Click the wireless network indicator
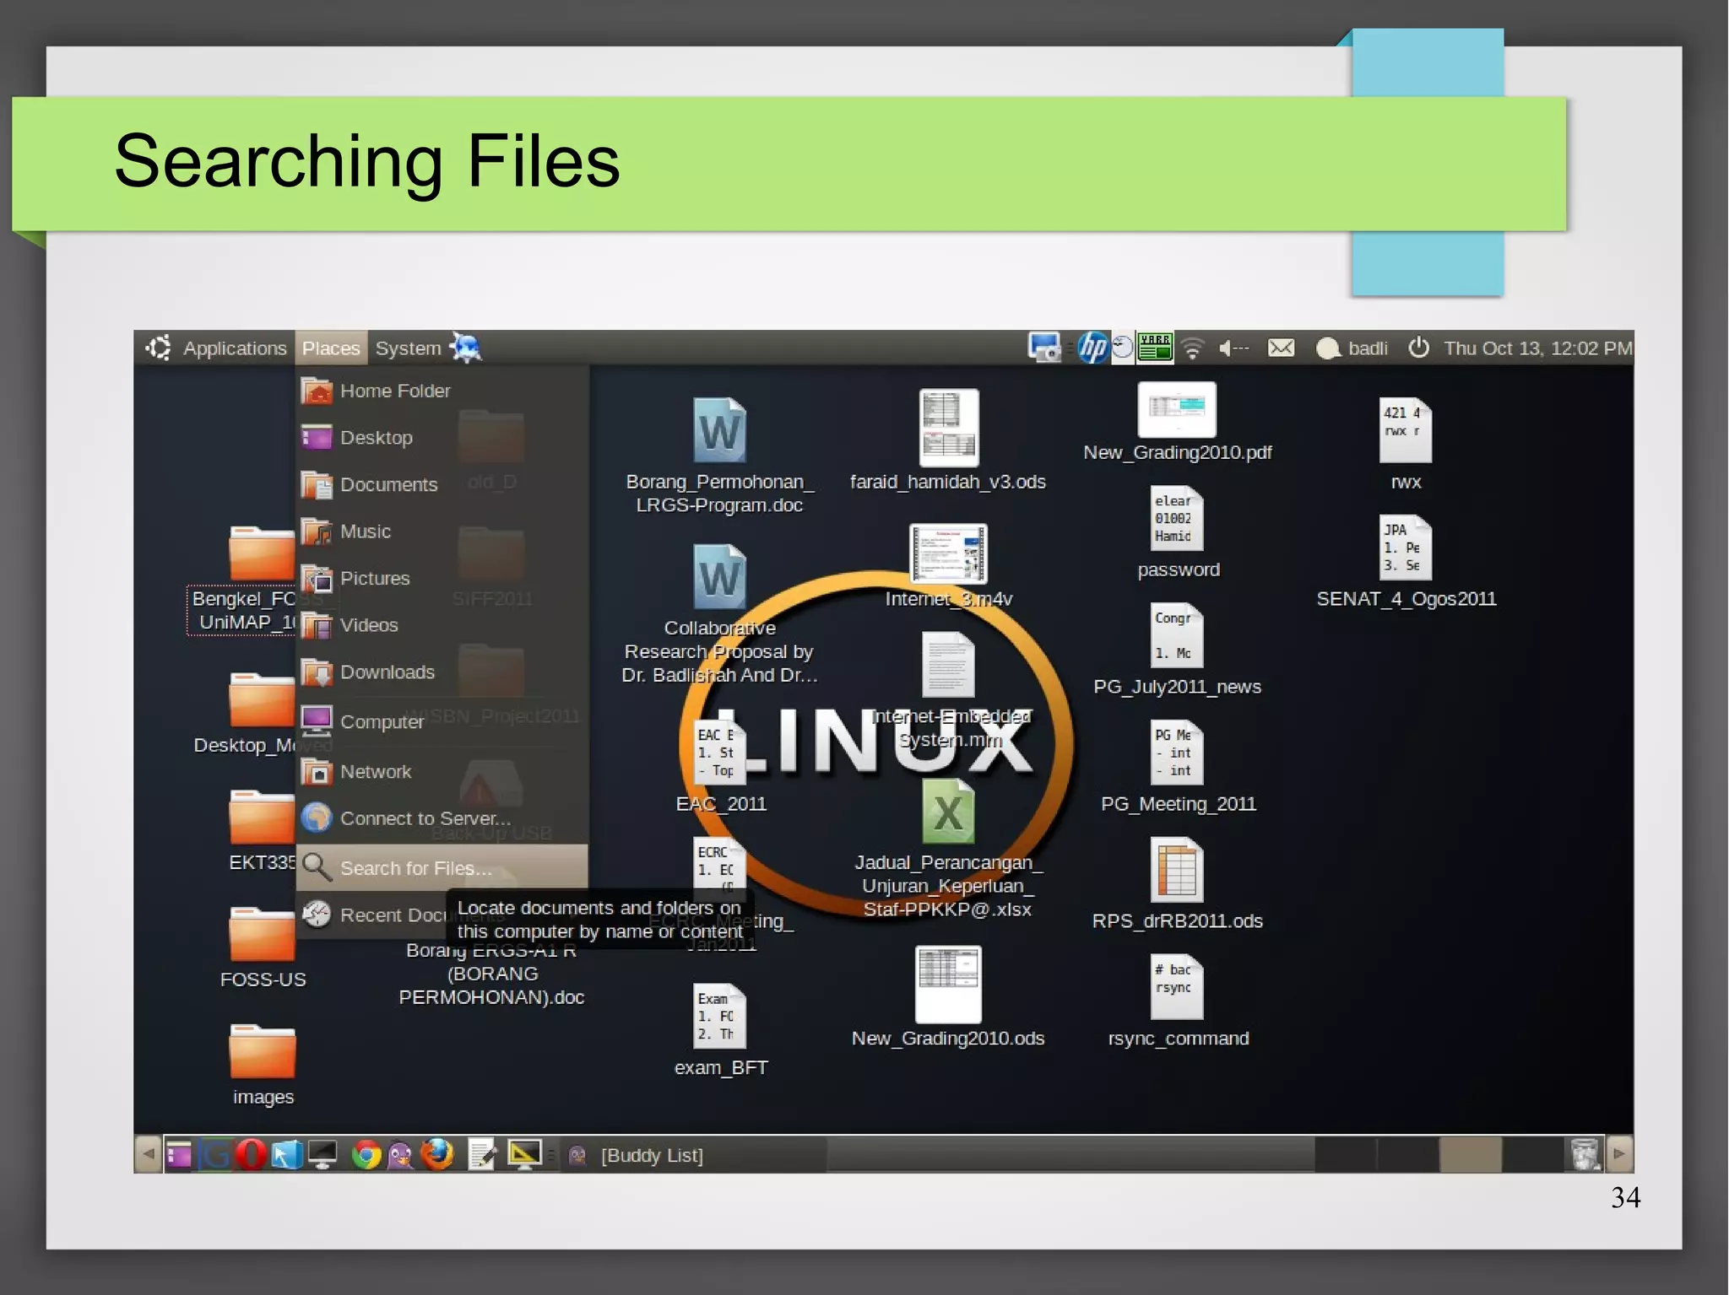Image resolution: width=1729 pixels, height=1295 pixels. point(1192,348)
